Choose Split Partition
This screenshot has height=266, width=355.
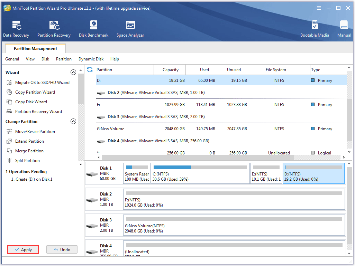point(23,161)
